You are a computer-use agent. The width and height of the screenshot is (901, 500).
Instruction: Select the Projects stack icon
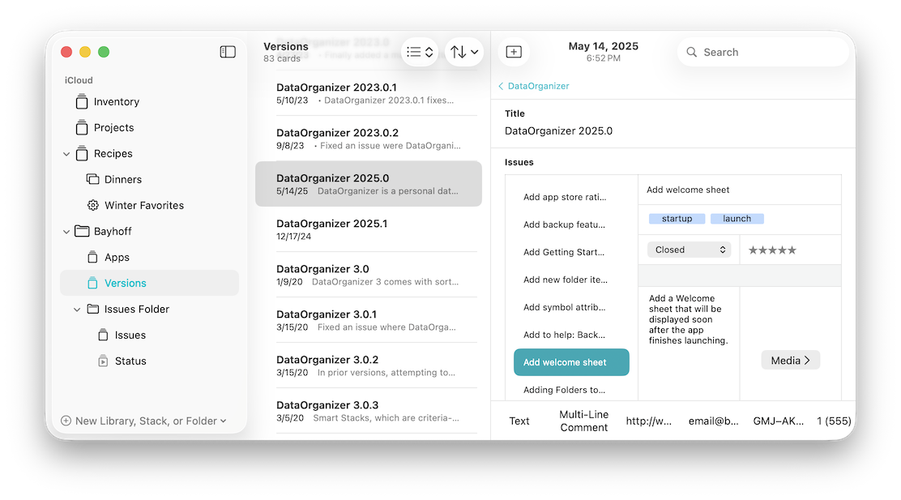coord(81,128)
